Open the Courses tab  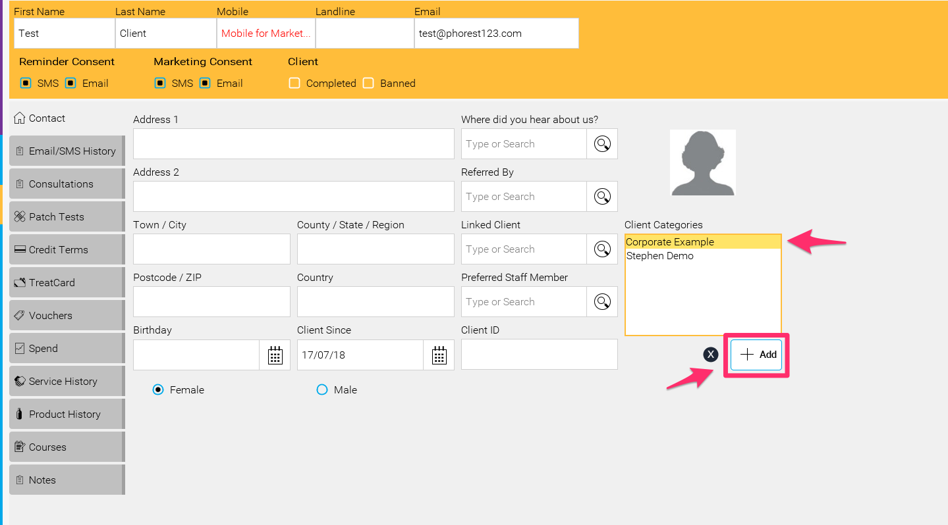click(x=67, y=447)
